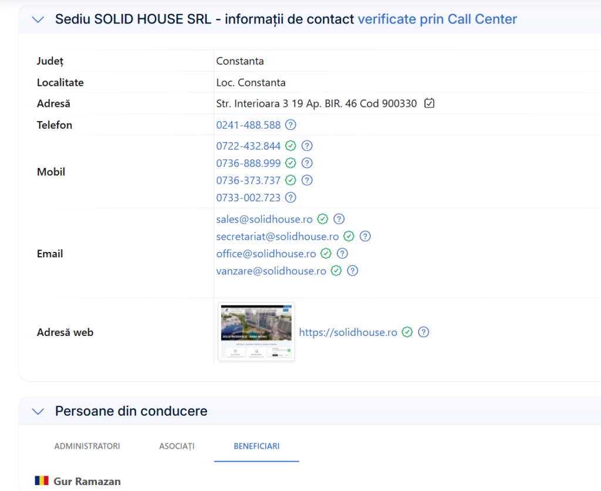Open help icon beside sales@solidhouse.ro
The width and height of the screenshot is (601, 491).
(339, 219)
